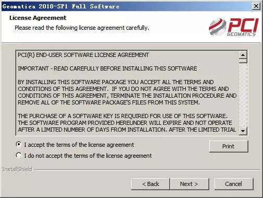Proceed with the Next button

tap(189, 184)
